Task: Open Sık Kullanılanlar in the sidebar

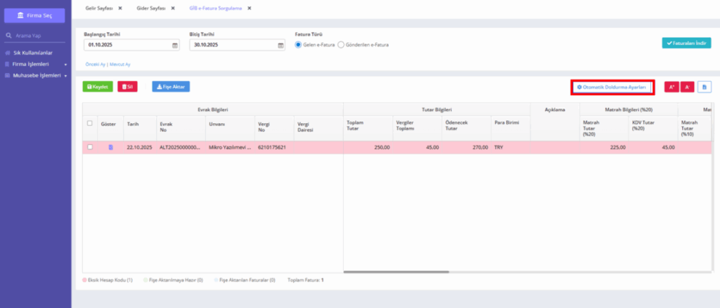Action: pyautogui.click(x=32, y=53)
